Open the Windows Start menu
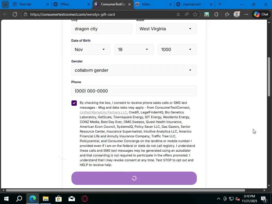Image resolution: width=272 pixels, height=204 pixels. click(x=6, y=199)
